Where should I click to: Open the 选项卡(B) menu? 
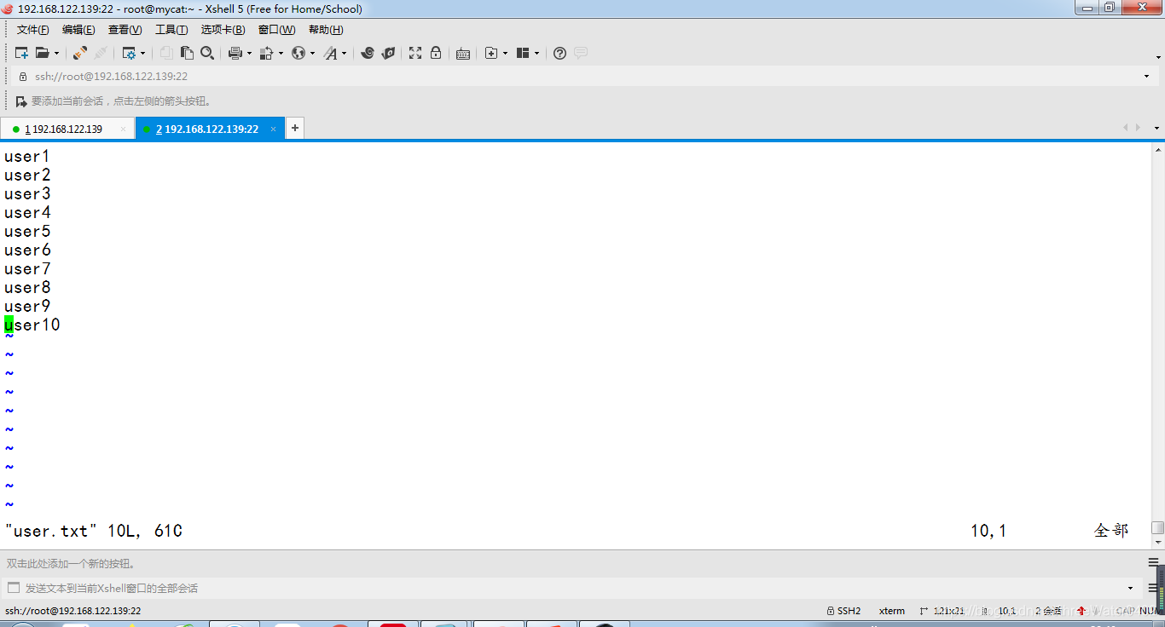pos(223,30)
